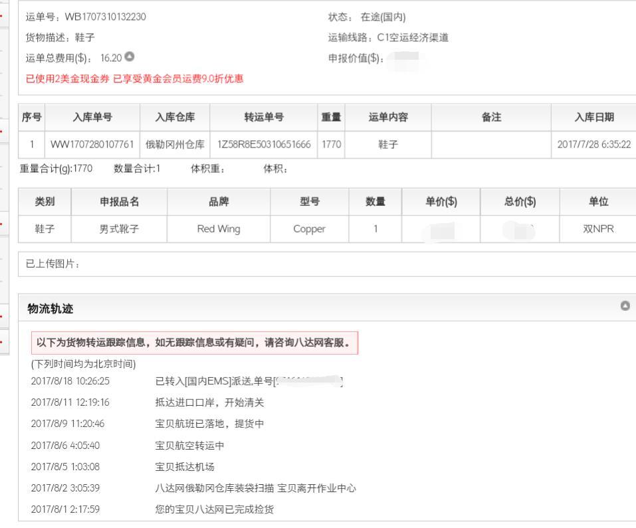
Task: Click the red coupon discount notice text
Action: tap(134, 79)
